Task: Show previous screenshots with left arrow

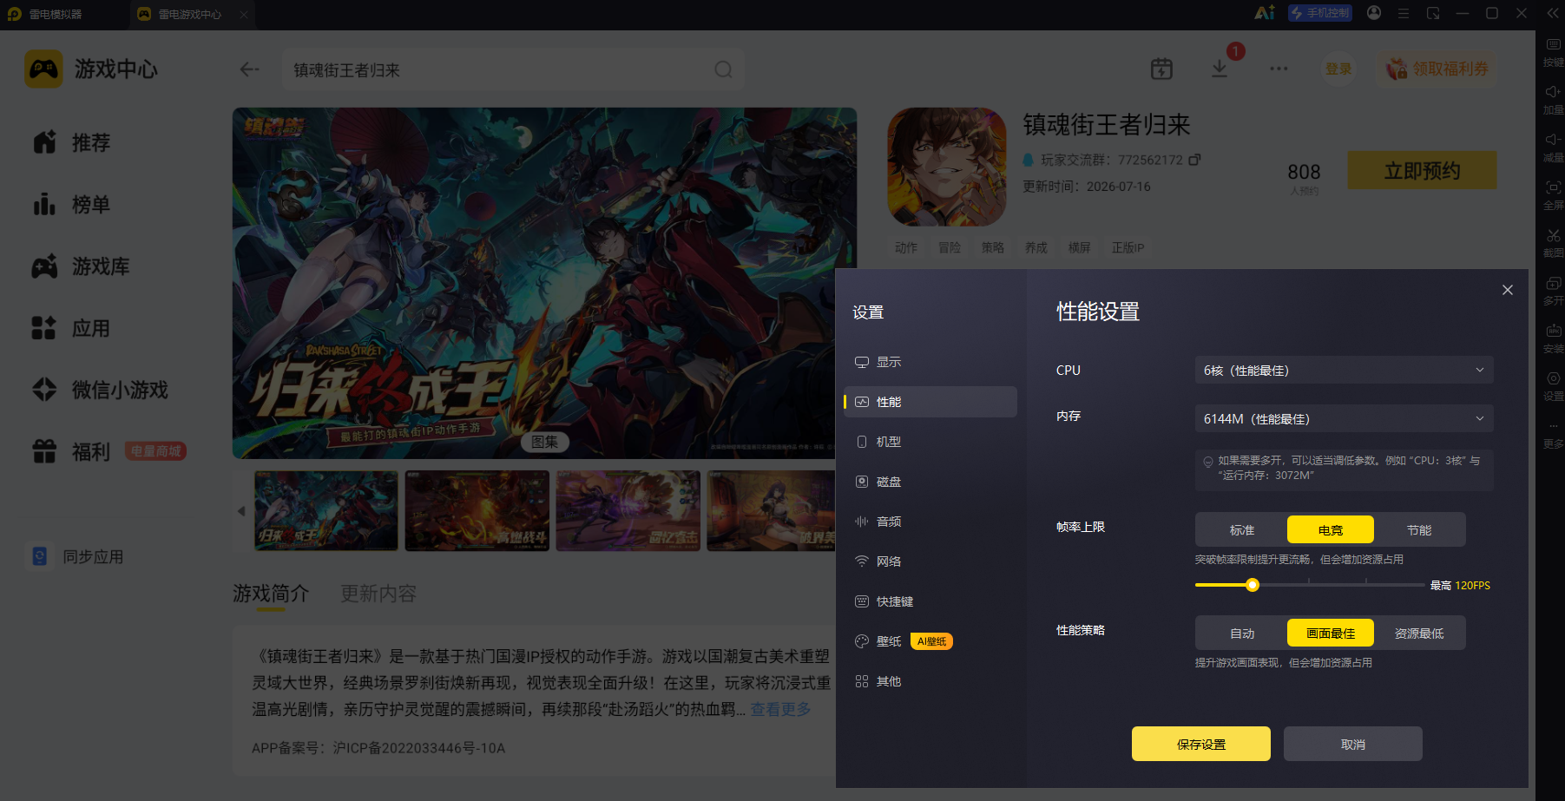Action: pos(241,511)
